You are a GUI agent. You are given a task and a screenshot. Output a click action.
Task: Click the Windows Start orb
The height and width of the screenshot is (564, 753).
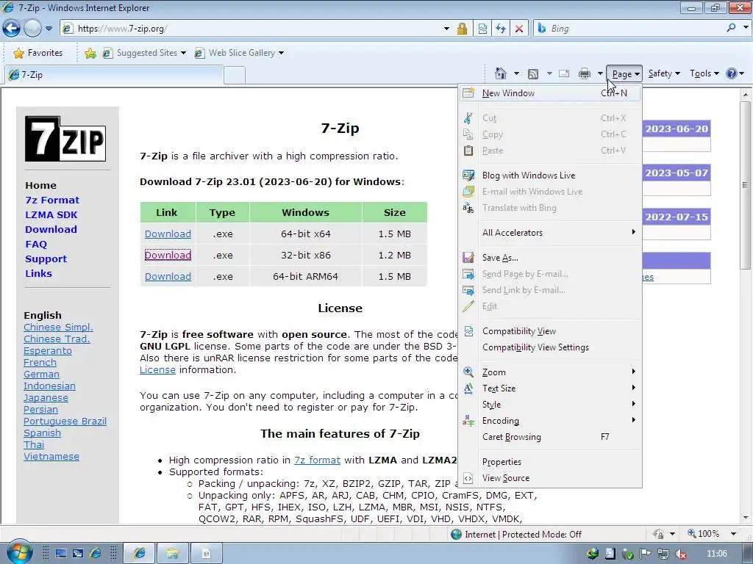(x=19, y=552)
